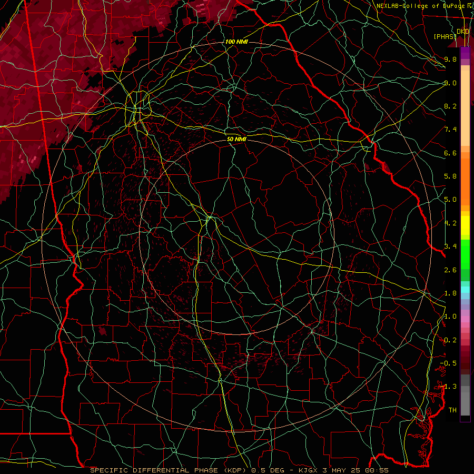
Task: Click the 9.0 value on the scale
Action: (x=450, y=83)
